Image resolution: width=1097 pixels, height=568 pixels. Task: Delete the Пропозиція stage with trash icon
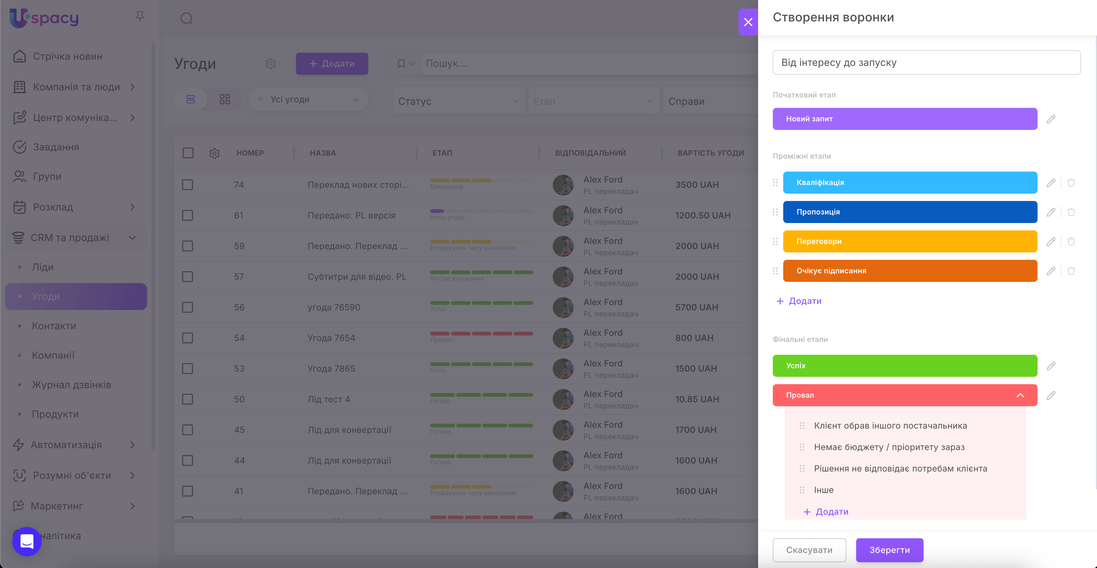click(x=1071, y=212)
